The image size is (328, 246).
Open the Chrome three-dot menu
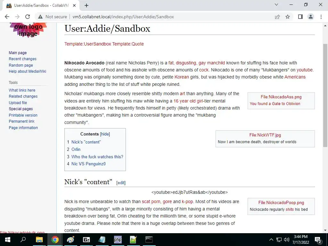point(321,17)
